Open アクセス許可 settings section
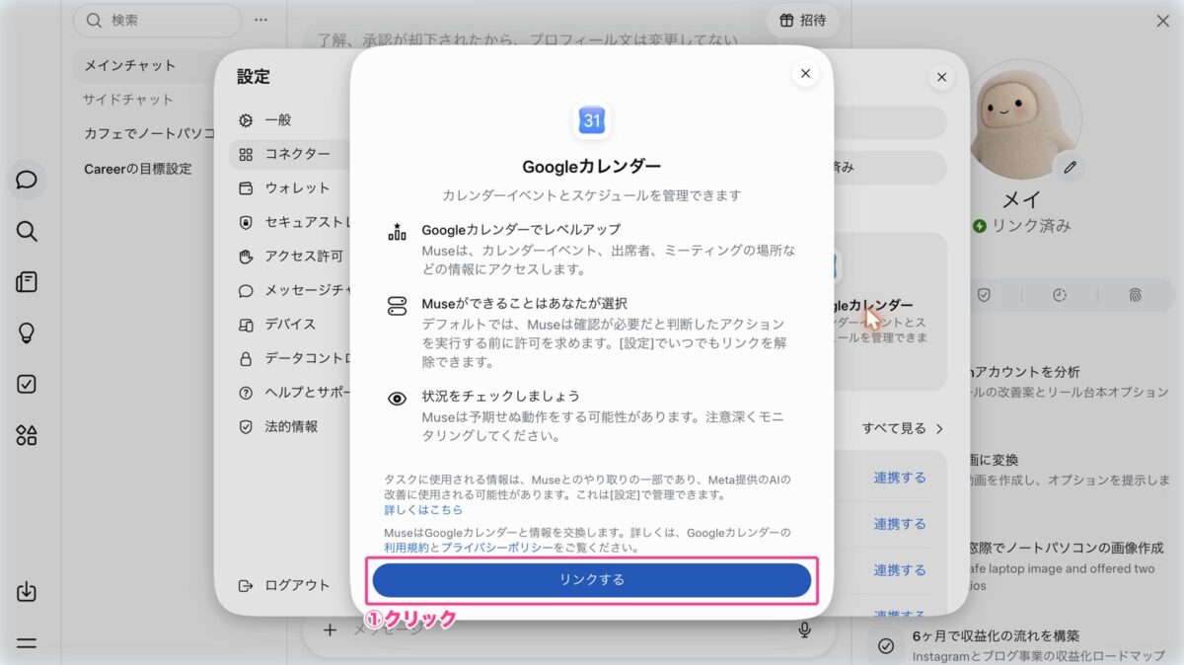 (x=304, y=256)
